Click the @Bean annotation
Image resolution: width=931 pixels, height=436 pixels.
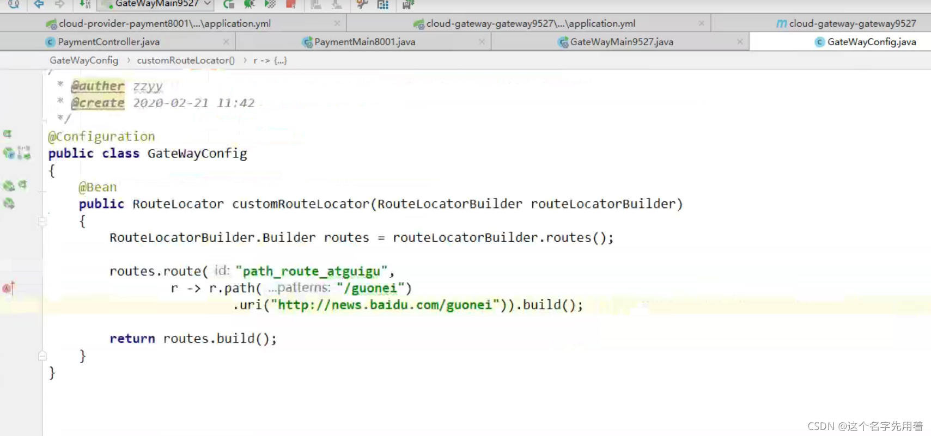click(x=98, y=187)
